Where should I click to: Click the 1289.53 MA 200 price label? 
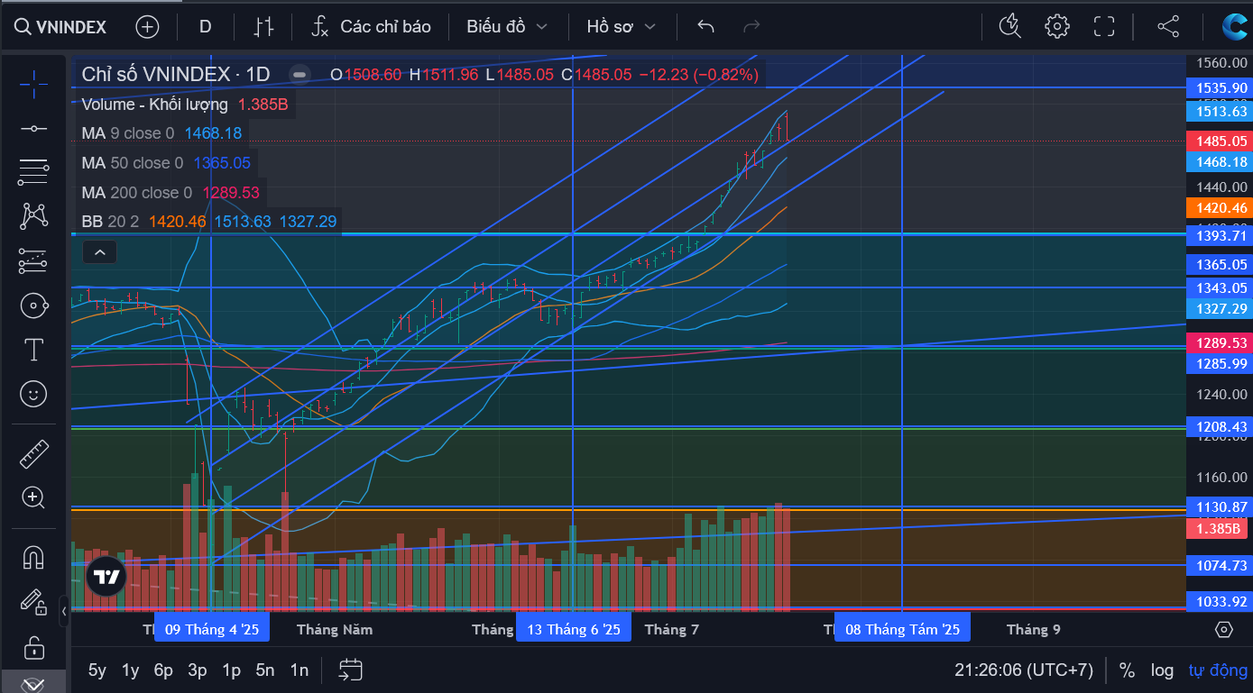click(x=1221, y=343)
